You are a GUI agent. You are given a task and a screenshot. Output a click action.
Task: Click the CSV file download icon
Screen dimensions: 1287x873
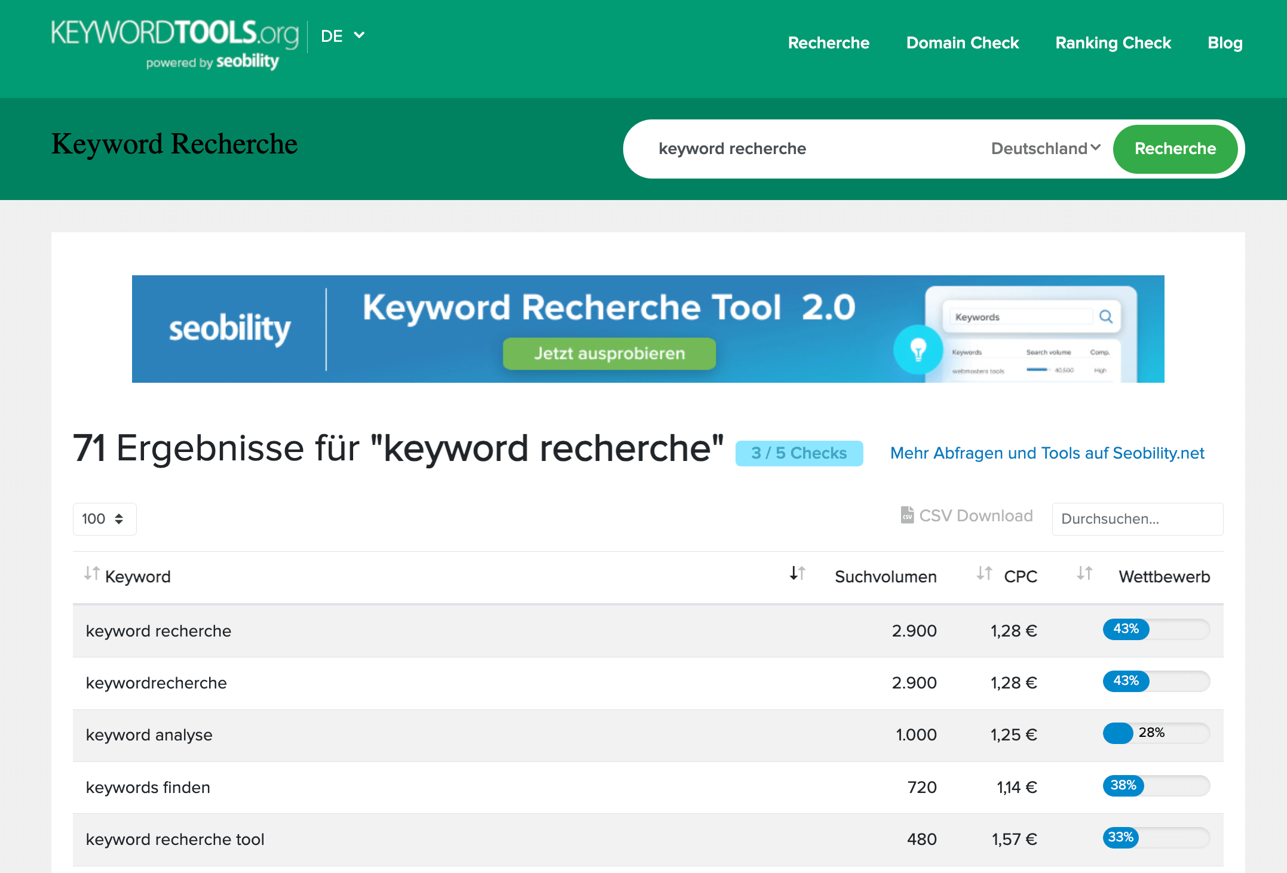pos(907,515)
